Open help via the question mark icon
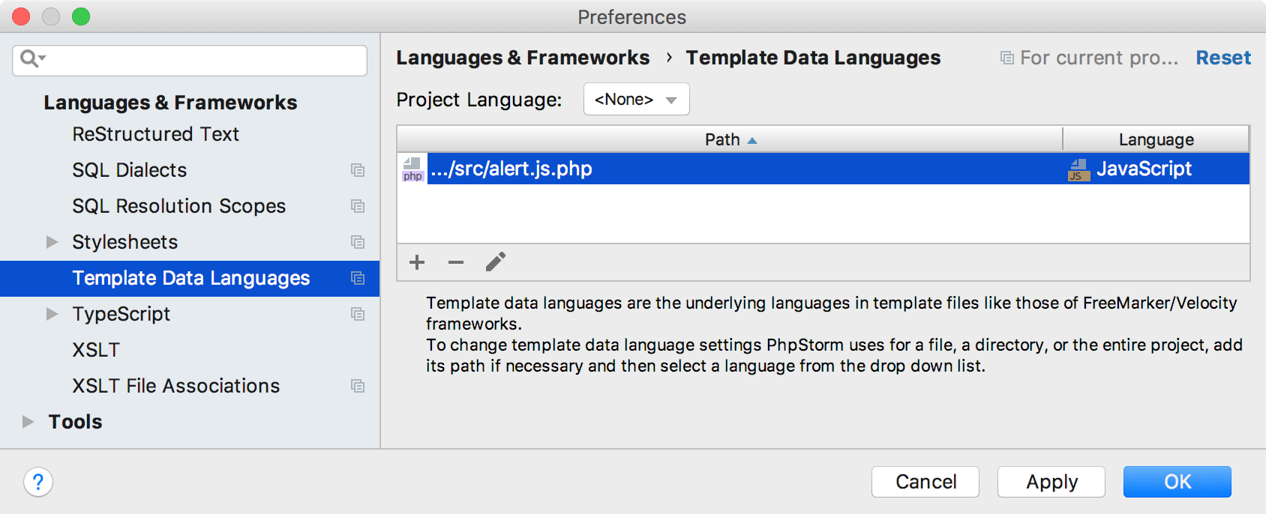 (x=37, y=483)
